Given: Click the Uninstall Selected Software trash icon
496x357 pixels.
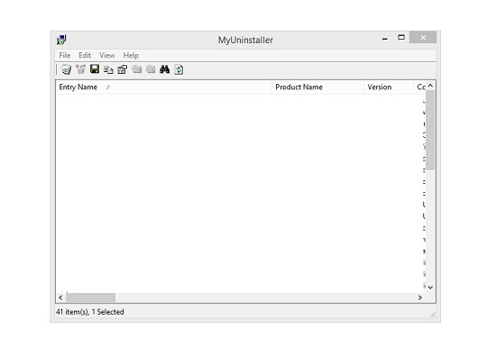Looking at the screenshot, I should coord(67,69).
